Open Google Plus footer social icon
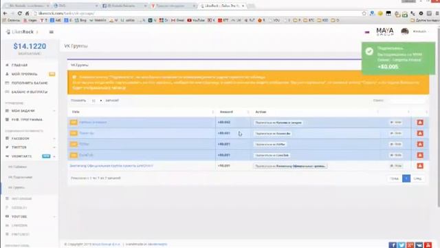Image resolution: width=440 pixels, height=248 pixels. pyautogui.click(x=410, y=245)
